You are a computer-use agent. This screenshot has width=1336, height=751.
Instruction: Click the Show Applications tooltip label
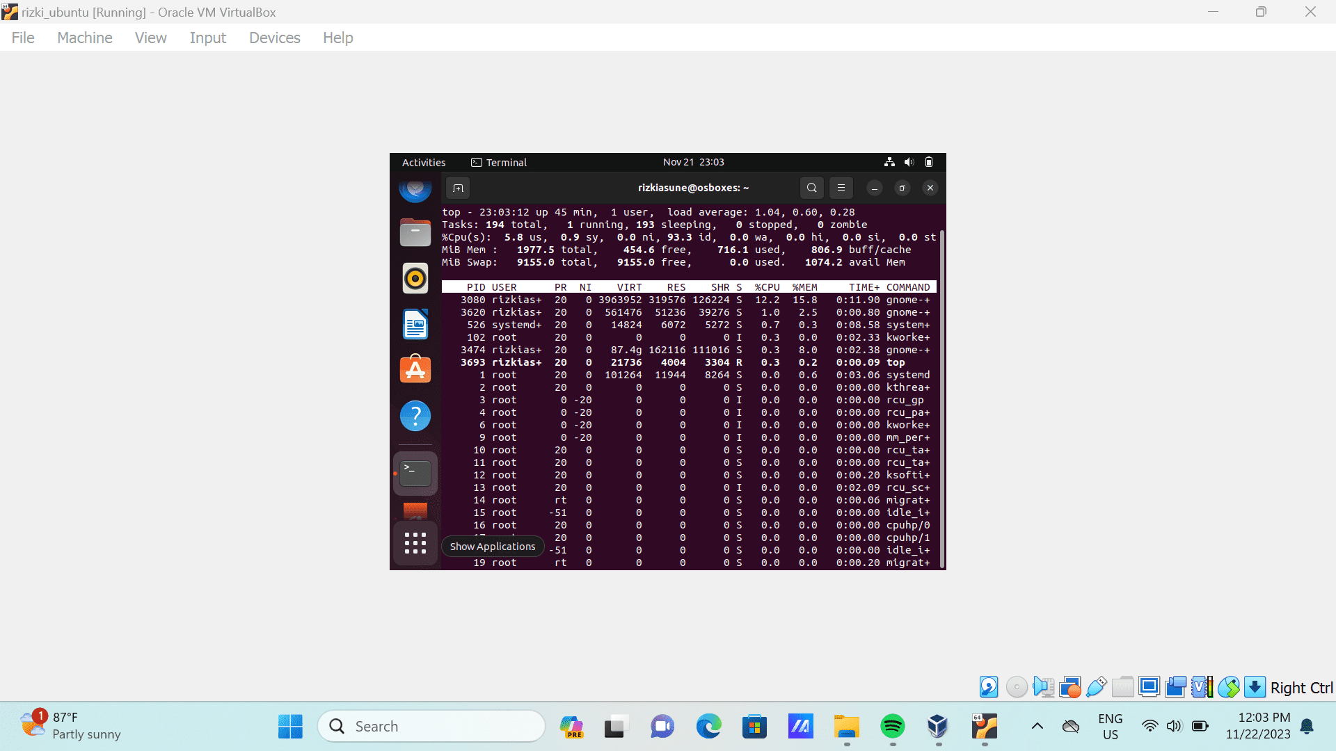493,547
